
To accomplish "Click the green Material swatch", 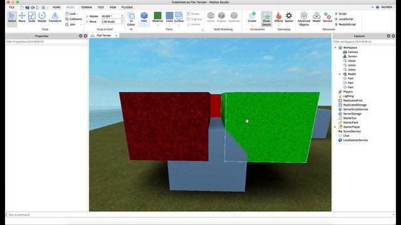I will (157, 16).
